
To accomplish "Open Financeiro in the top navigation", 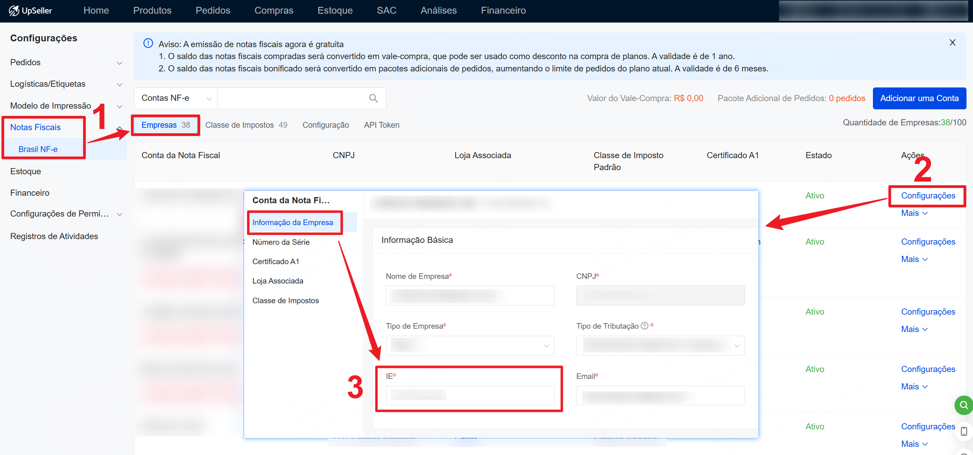I will [503, 11].
